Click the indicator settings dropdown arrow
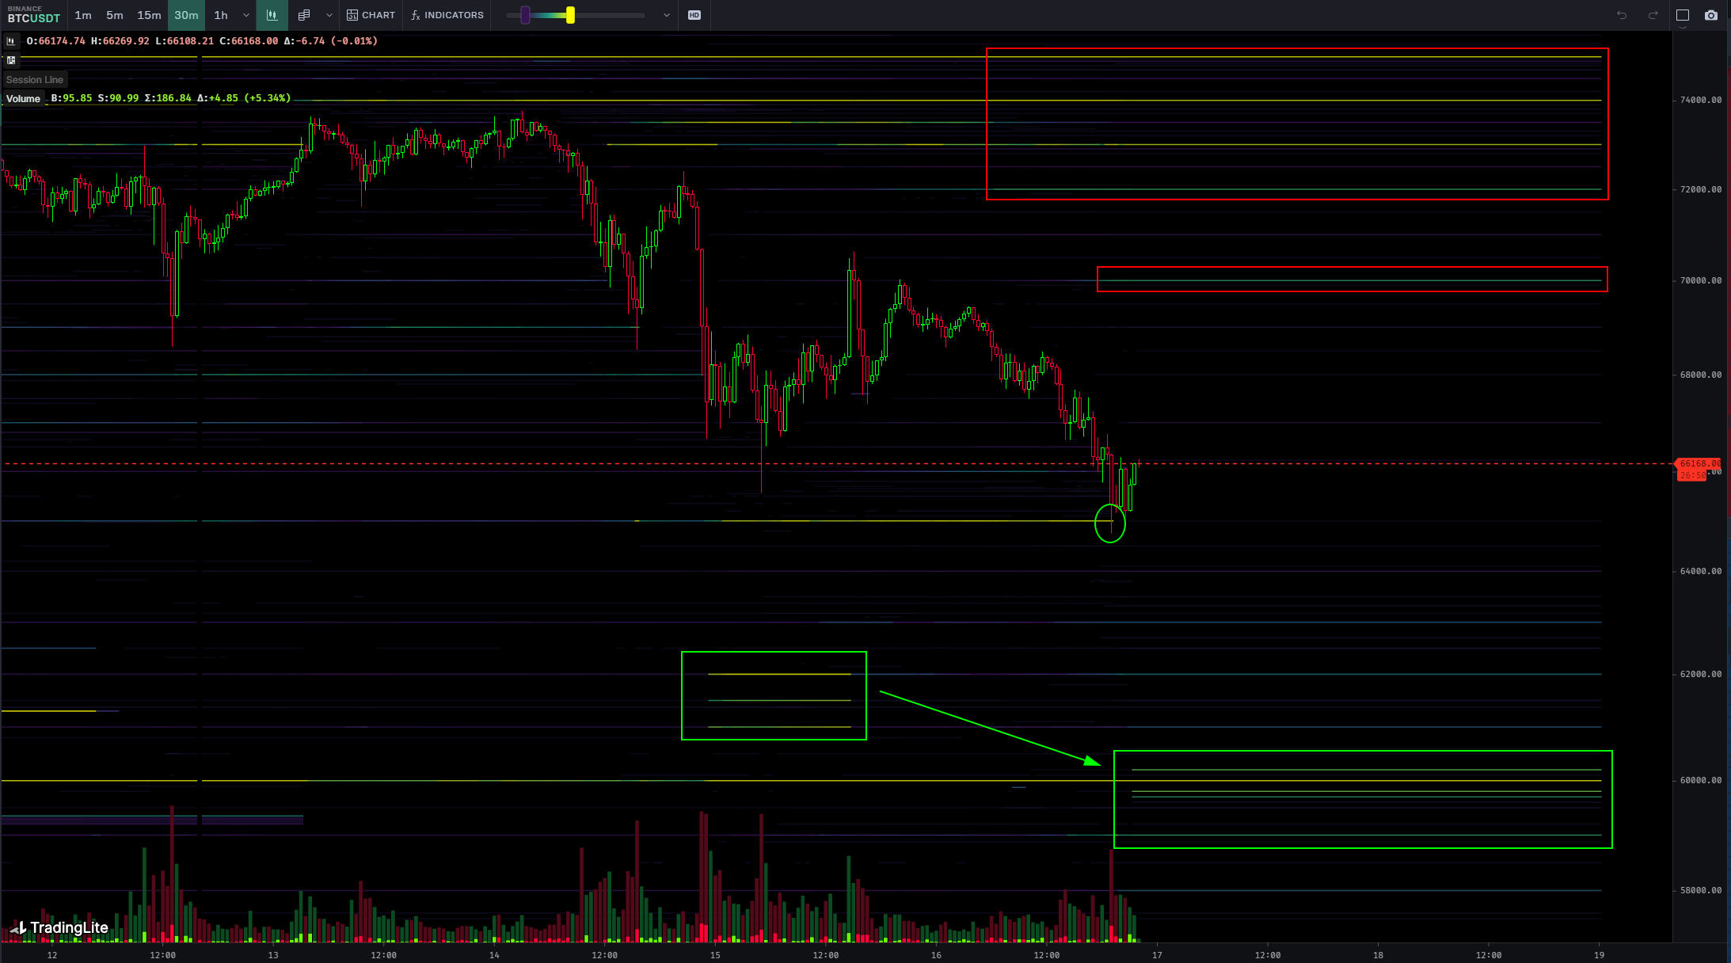Image resolution: width=1731 pixels, height=963 pixels. pyautogui.click(x=666, y=14)
